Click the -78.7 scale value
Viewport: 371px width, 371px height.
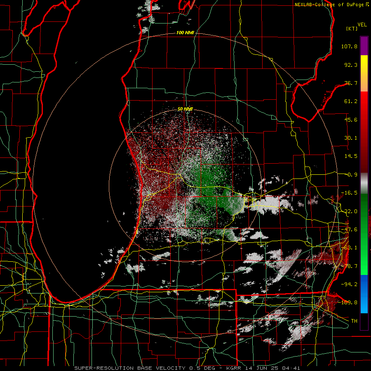tap(350, 266)
